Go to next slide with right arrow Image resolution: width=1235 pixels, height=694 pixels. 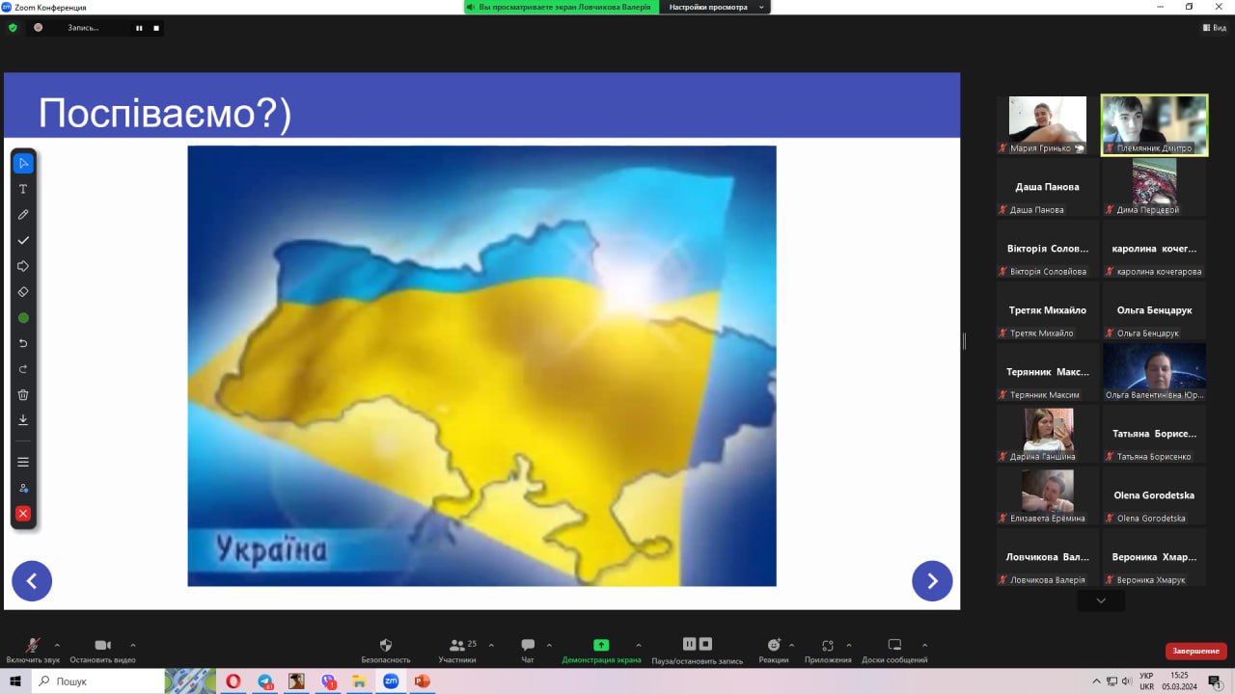[932, 581]
